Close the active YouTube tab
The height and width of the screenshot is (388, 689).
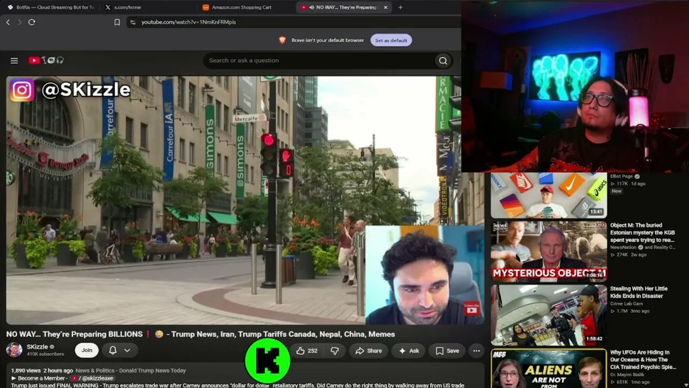pos(385,8)
